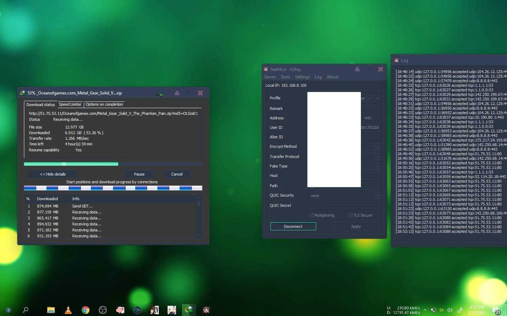
Task: Select connection row with 877.159 MB
Action: coord(110,212)
